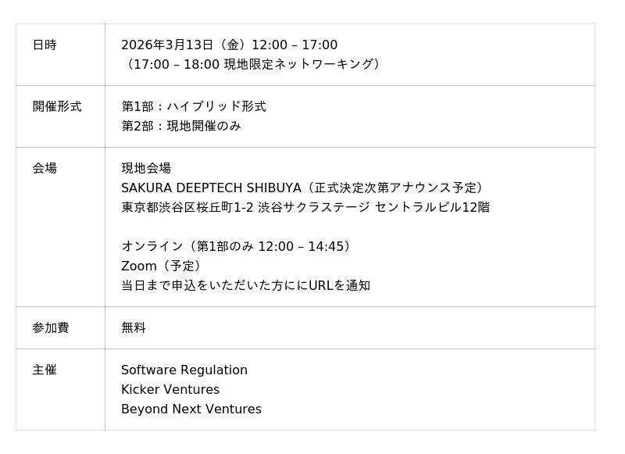
Task: Click the 開催形式 row label
Action: pos(57,106)
